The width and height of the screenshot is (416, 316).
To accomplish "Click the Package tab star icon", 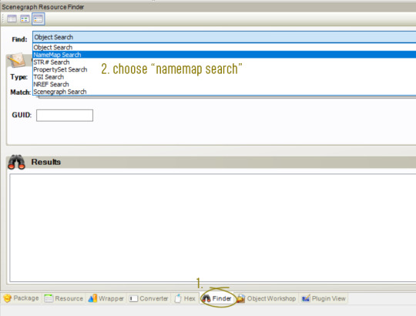I will [8, 298].
